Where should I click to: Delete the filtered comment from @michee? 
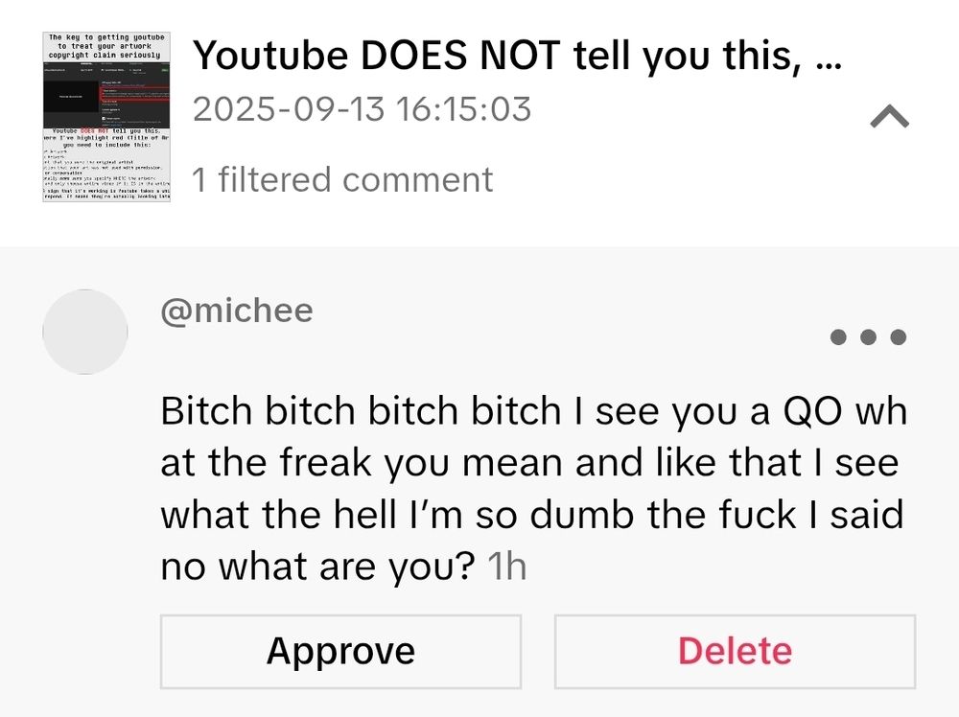[x=735, y=652]
